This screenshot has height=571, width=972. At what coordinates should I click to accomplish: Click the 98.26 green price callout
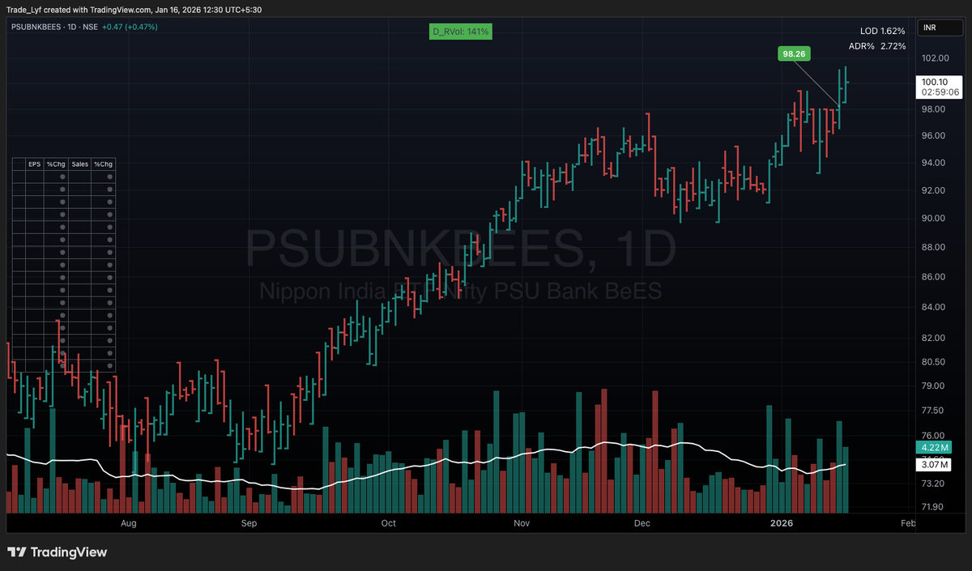[x=793, y=54]
